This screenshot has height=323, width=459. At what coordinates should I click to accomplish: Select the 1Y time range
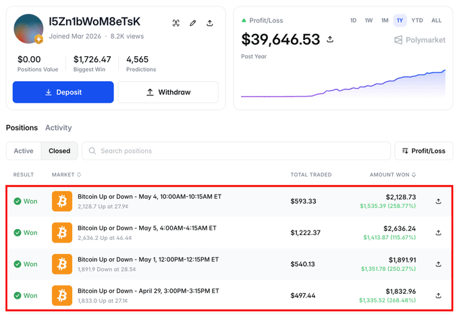pyautogui.click(x=400, y=20)
